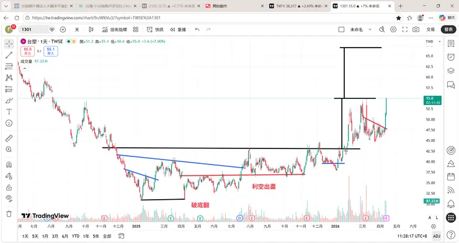
Task: Select the text annotation tool
Action: [9, 112]
